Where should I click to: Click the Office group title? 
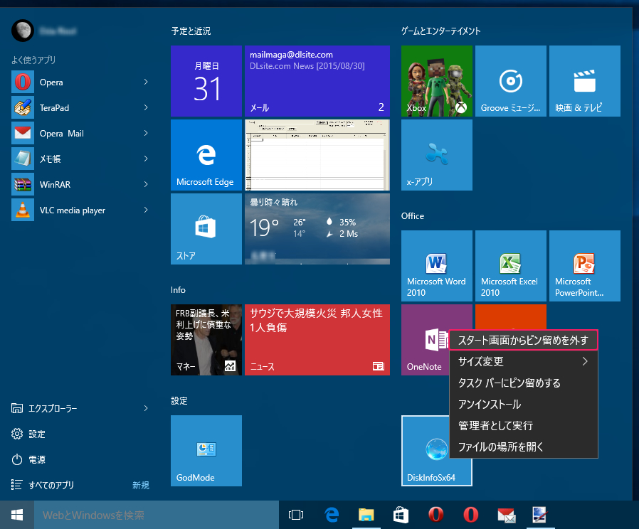413,216
